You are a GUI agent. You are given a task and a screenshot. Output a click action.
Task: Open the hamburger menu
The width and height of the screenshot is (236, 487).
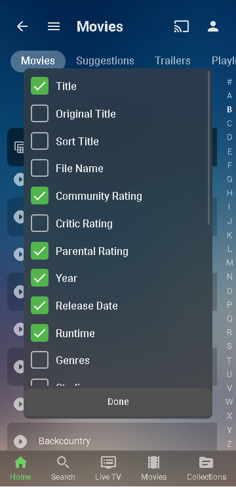(x=54, y=26)
